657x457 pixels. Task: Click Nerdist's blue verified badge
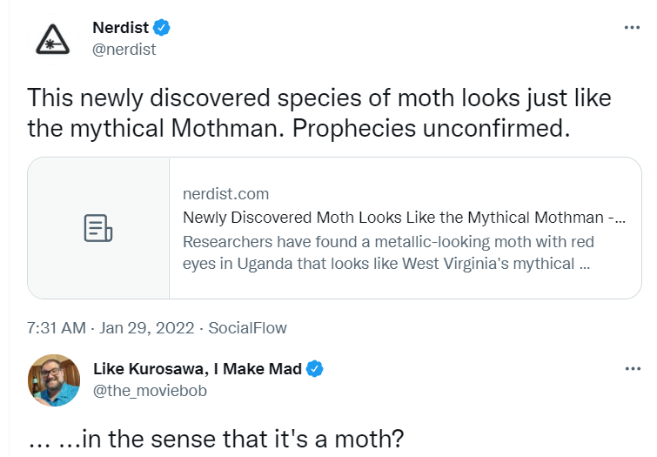pos(161,28)
